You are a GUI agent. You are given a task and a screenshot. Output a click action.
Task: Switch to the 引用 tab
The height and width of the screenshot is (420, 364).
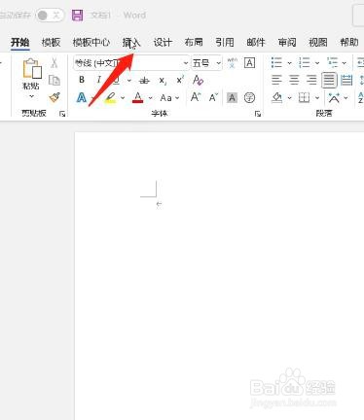(x=225, y=42)
